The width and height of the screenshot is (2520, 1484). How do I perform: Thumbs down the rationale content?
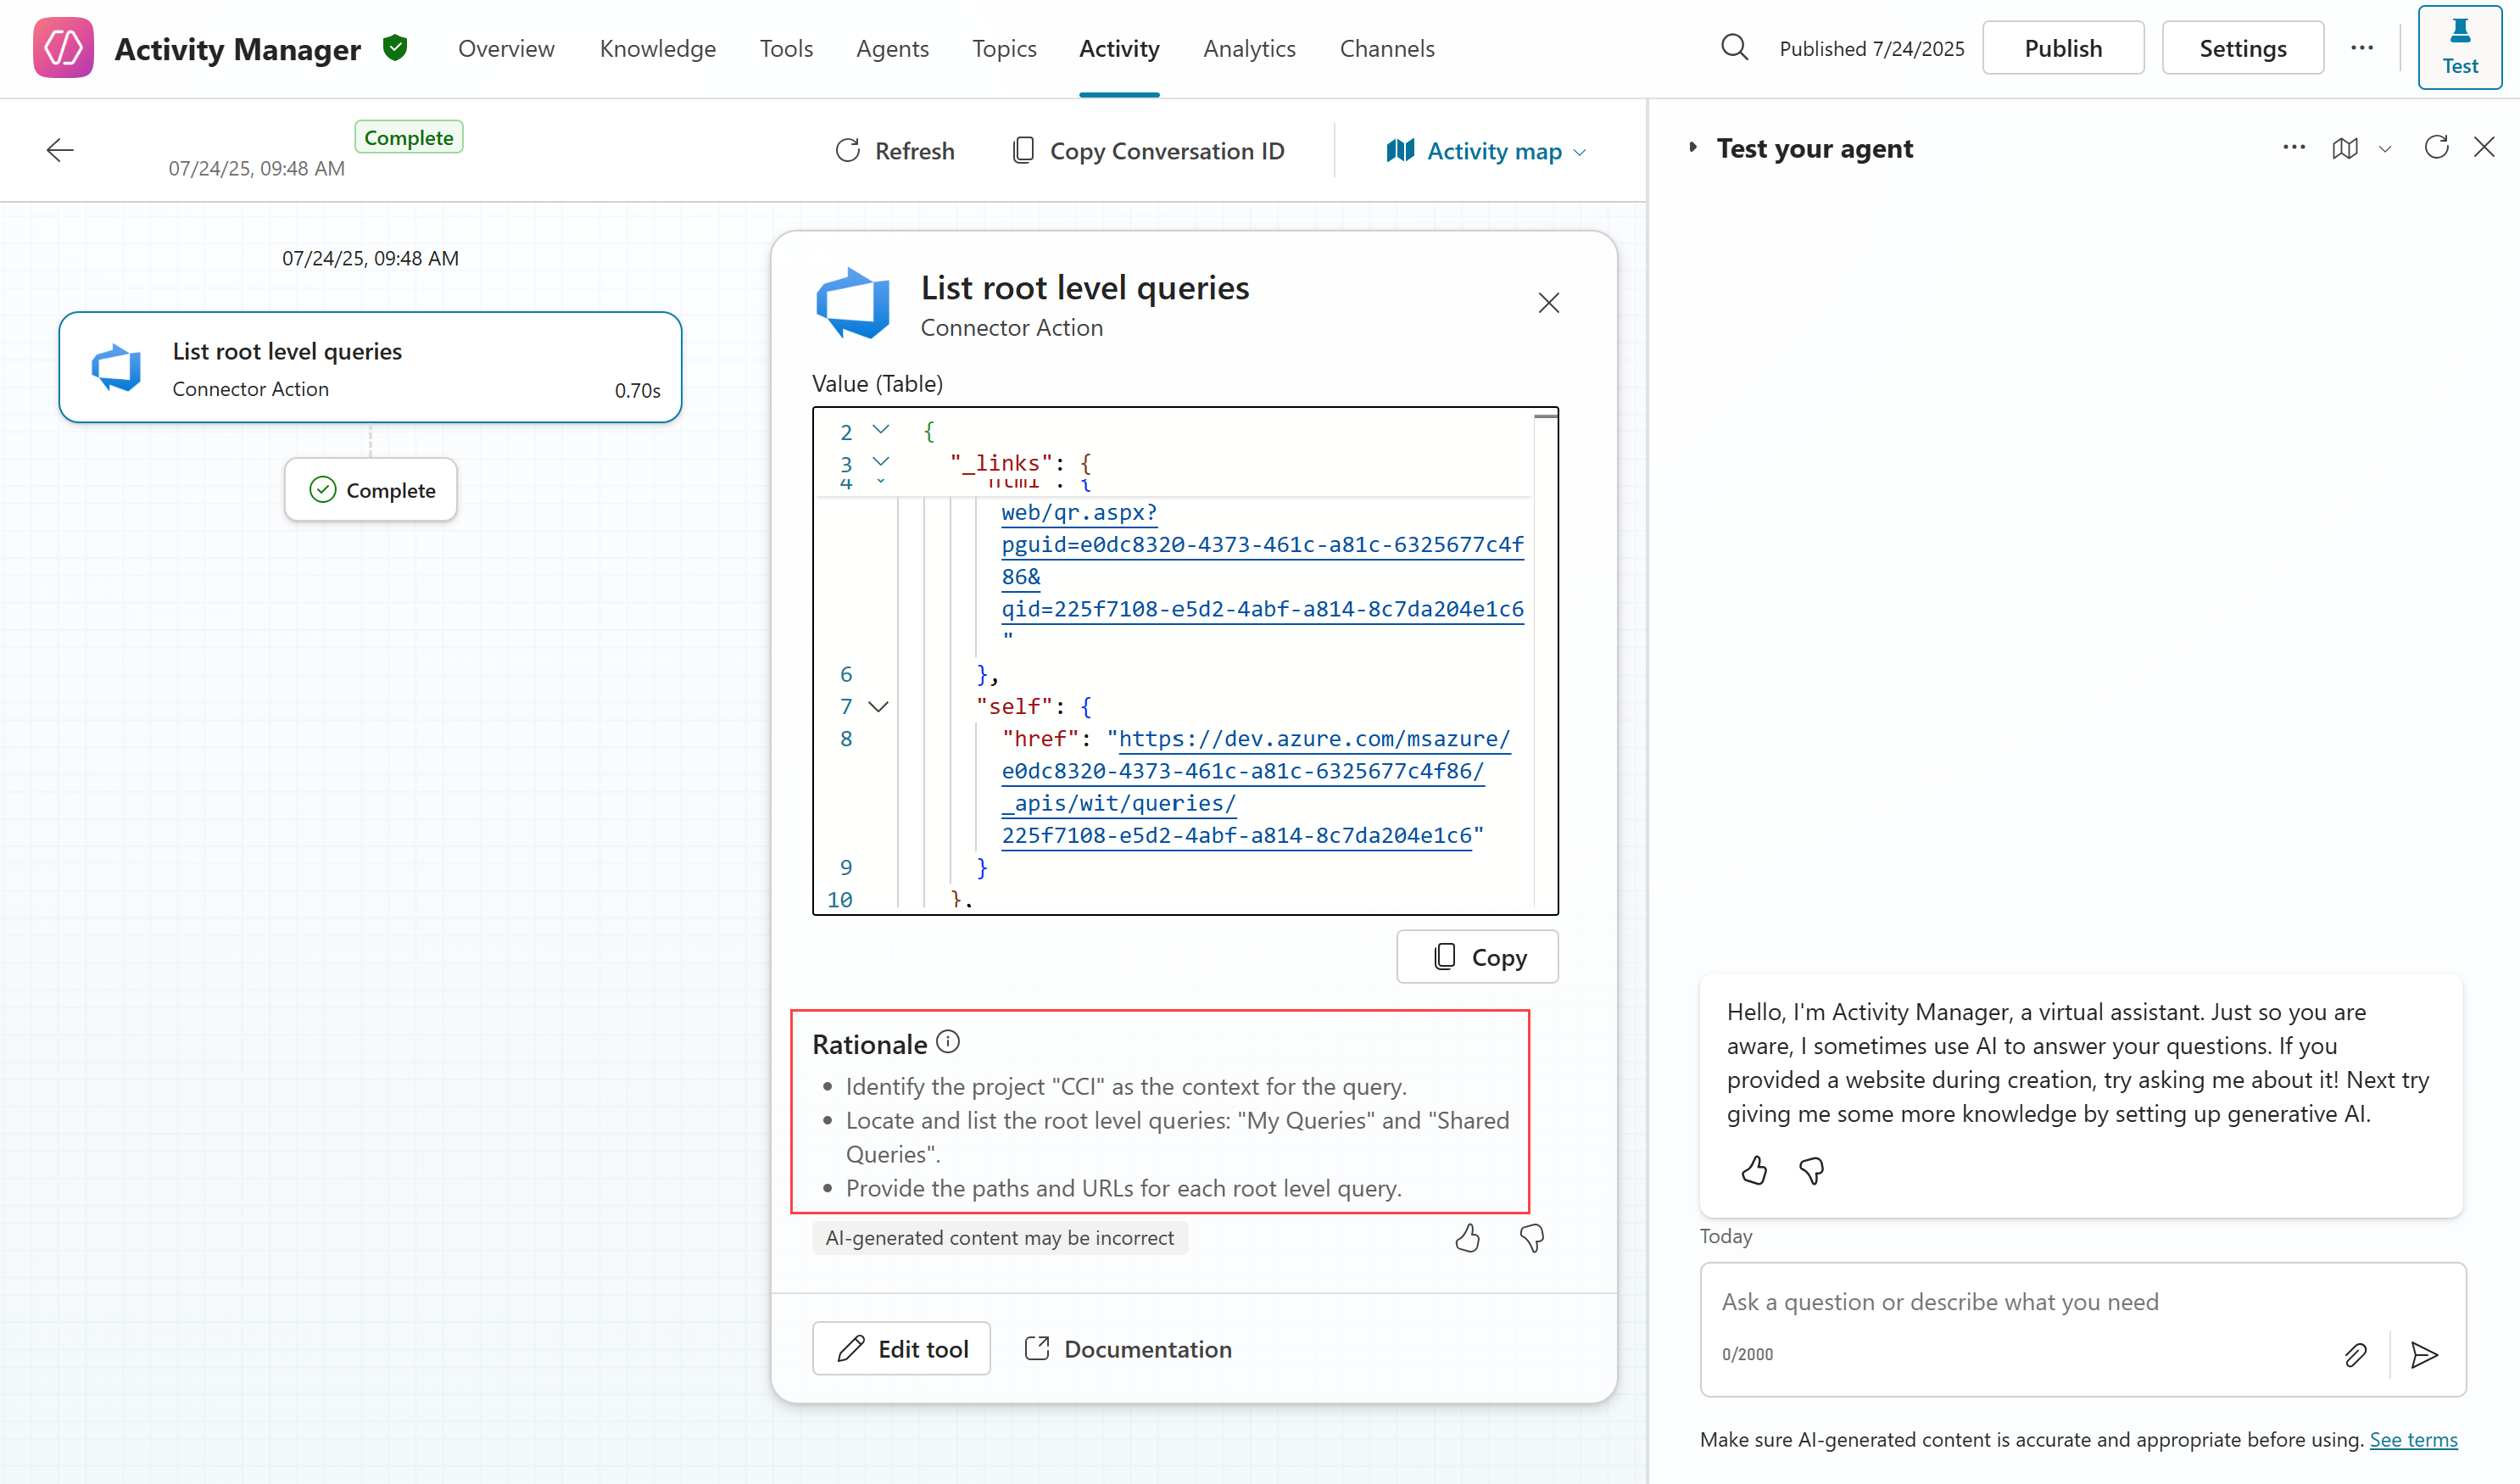(x=1531, y=1238)
